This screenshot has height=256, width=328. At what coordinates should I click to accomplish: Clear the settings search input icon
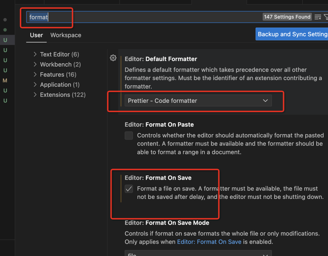pyautogui.click(x=318, y=17)
